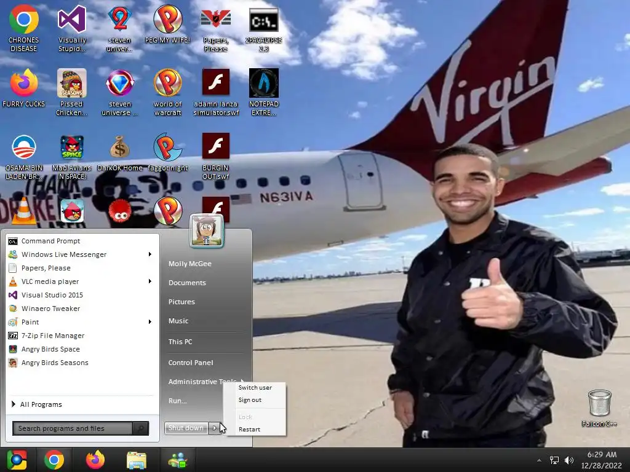630x472 pixels.
Task: Open Papers, Please from the Start menu list
Action: click(82, 268)
